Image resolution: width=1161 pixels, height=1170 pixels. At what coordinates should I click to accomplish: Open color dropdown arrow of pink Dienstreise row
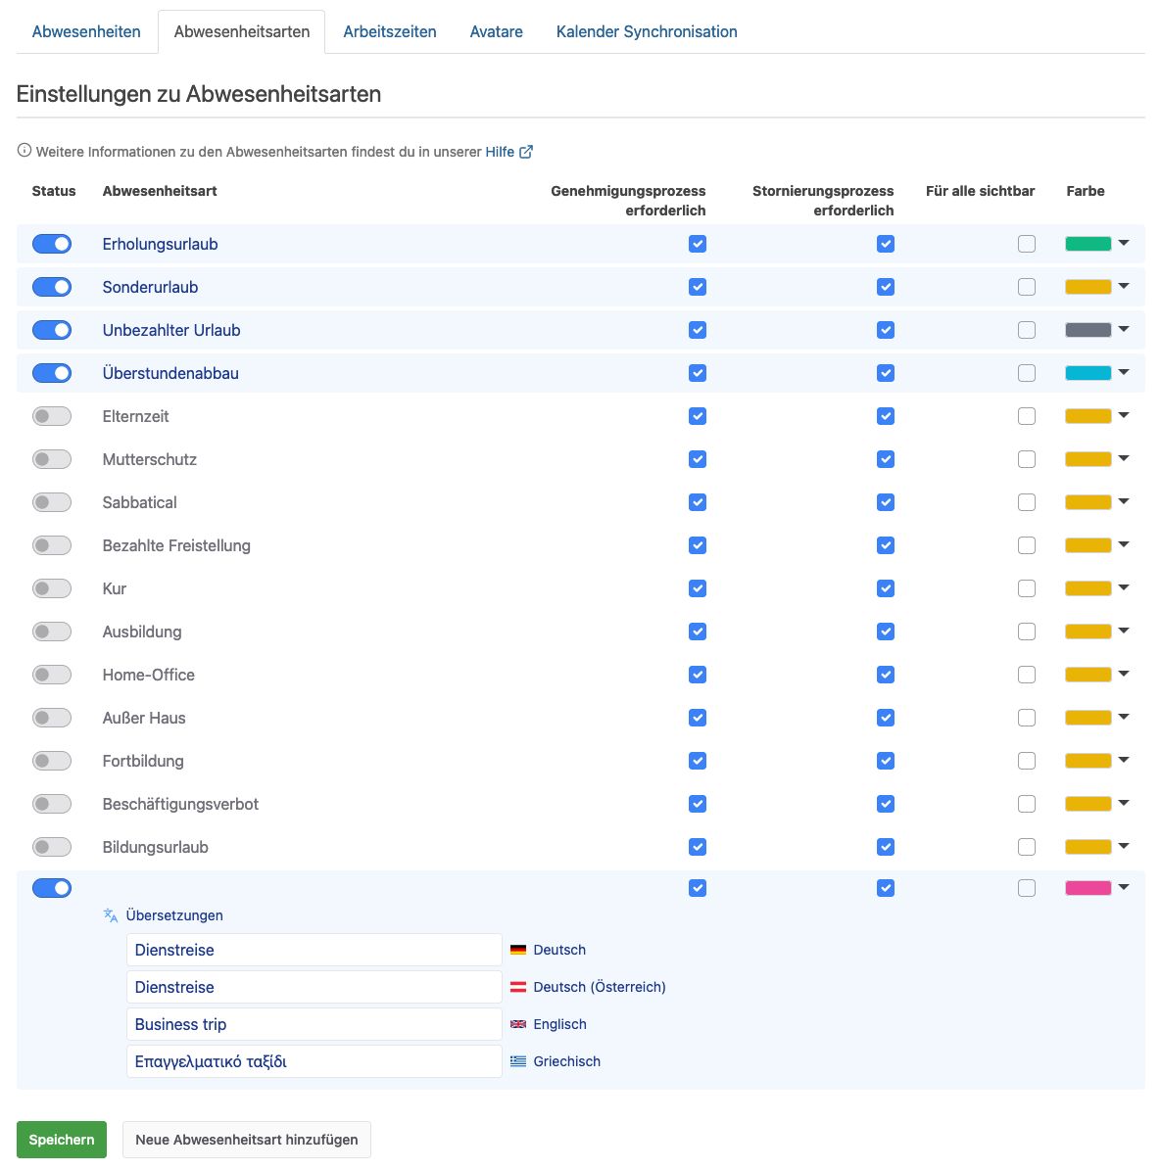[x=1124, y=887]
